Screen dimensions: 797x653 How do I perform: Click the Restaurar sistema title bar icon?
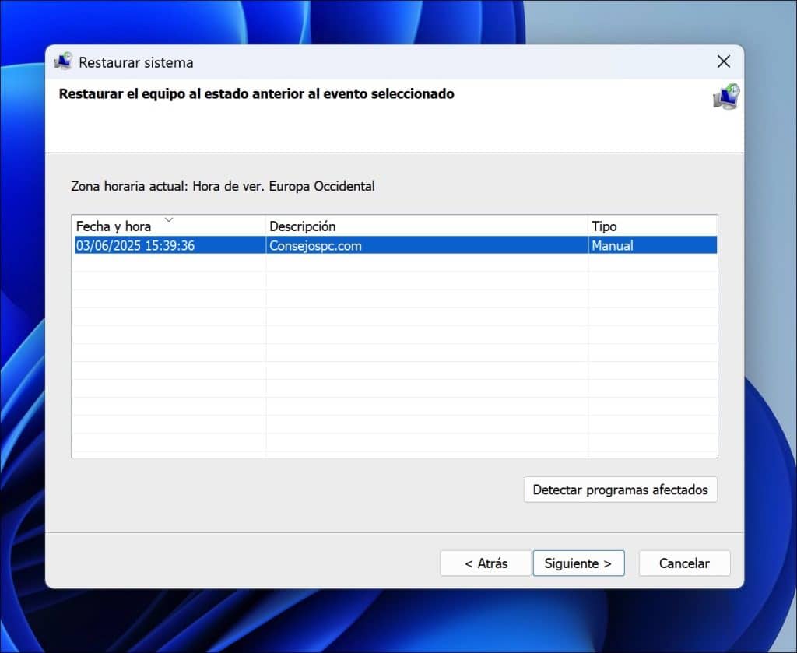point(63,61)
